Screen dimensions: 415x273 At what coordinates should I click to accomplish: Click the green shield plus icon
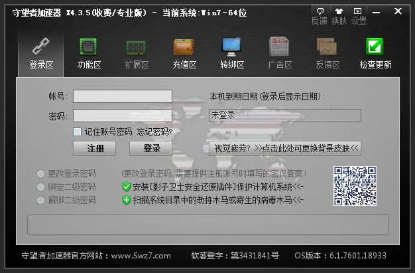[x=127, y=200]
